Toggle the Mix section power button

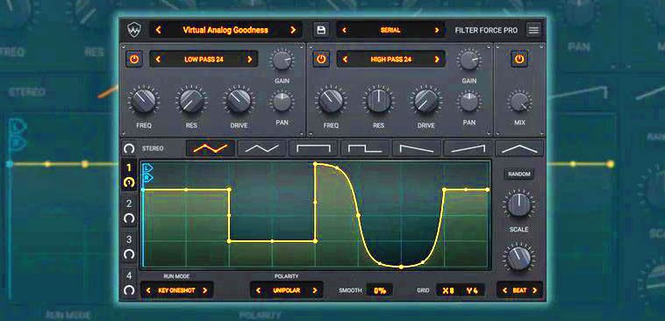click(x=519, y=59)
